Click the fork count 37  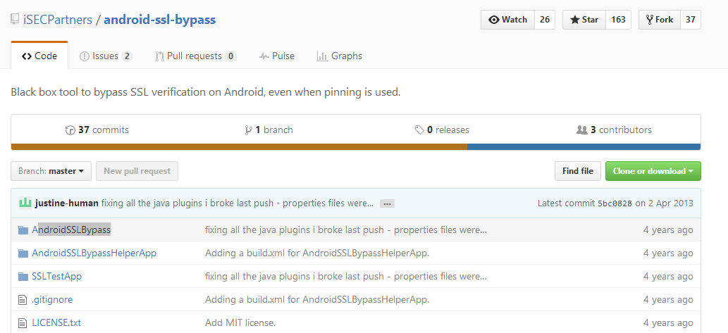coord(690,20)
